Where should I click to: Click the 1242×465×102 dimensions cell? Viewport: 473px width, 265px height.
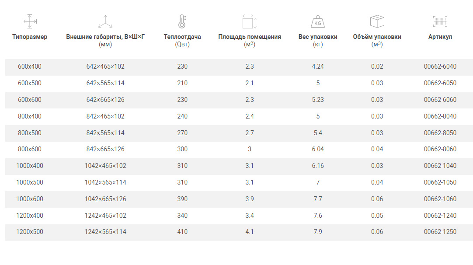click(x=105, y=216)
